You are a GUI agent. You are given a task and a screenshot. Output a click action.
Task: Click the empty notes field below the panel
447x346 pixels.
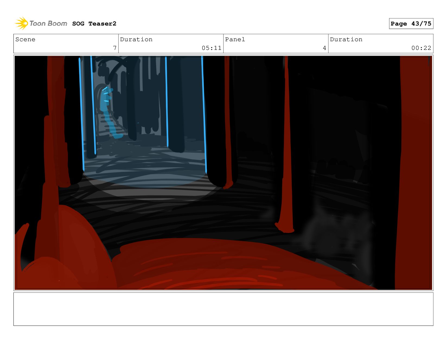223,309
